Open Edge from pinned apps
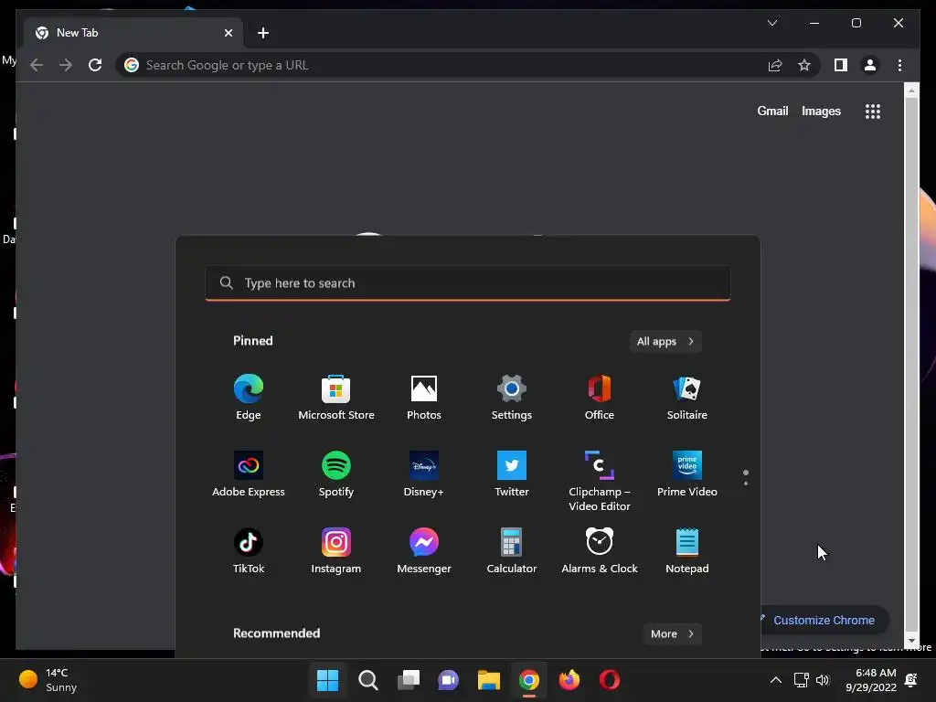 (x=249, y=398)
